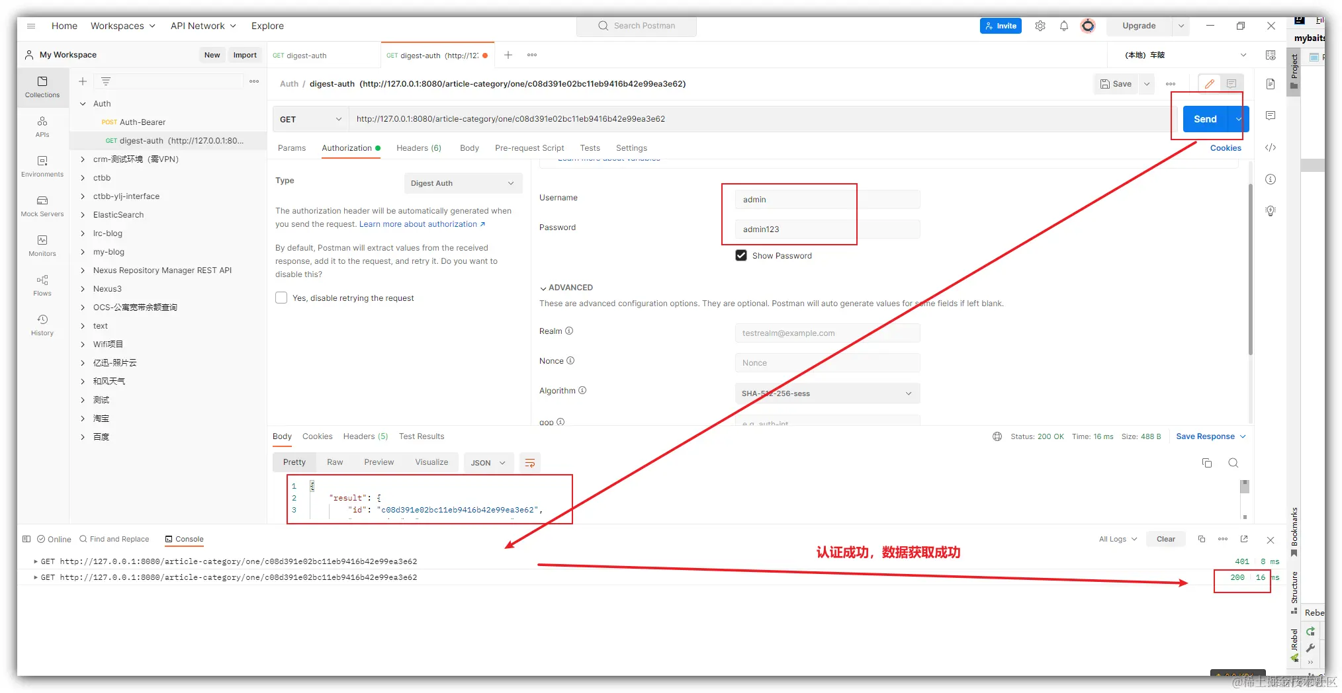Copy the response body
The height and width of the screenshot is (693, 1342).
1207,463
